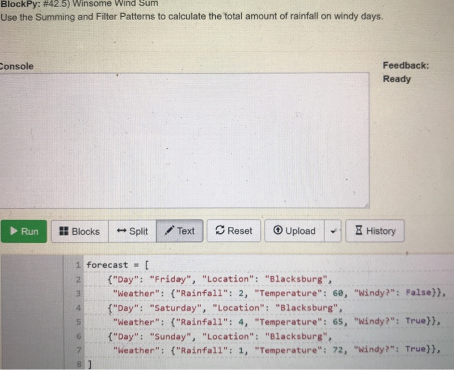Click line number 5 in gutter
Viewport: 454px width, 370px height.
point(78,322)
